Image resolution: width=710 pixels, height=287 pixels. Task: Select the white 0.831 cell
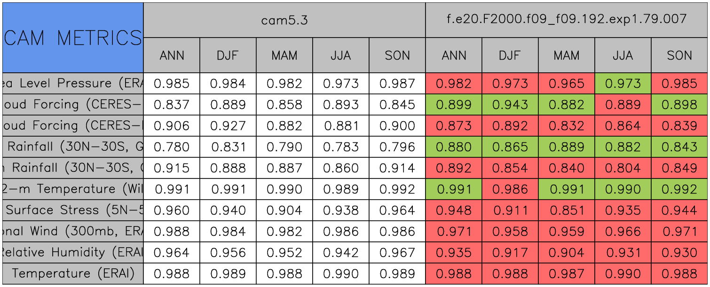click(228, 147)
